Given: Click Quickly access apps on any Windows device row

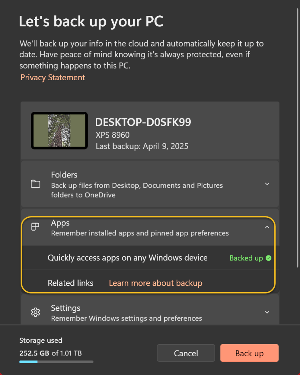Looking at the screenshot, I should (x=127, y=258).
